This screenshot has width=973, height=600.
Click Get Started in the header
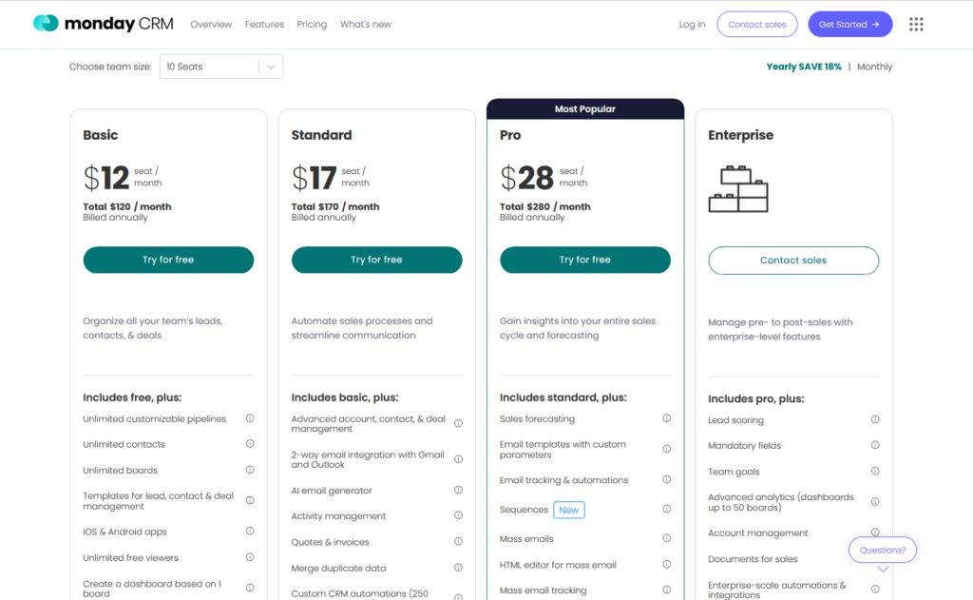coord(849,24)
